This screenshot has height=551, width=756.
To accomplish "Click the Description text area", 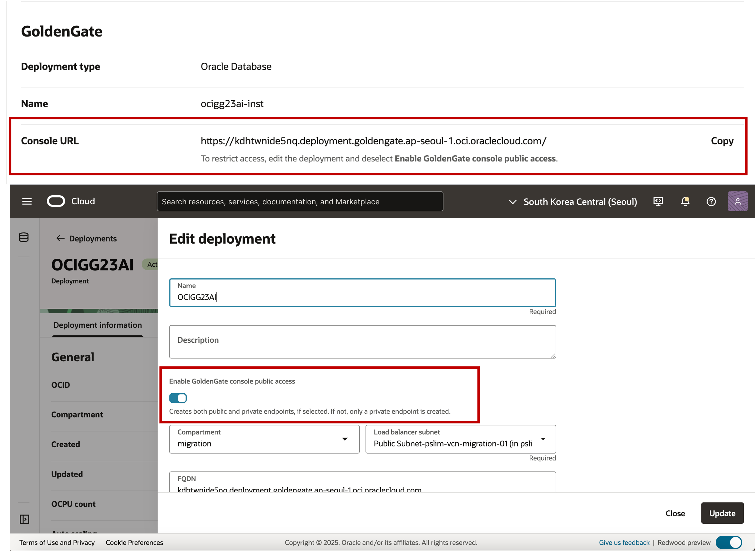I will pos(363,342).
